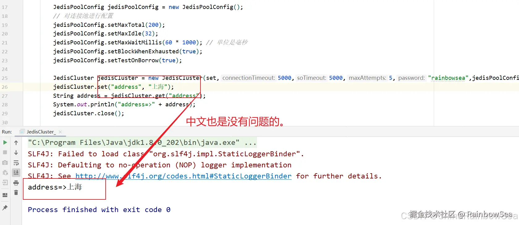Screen dimensions: 519x225
Task: Select the JedisCluster_ run tab
Action: pyautogui.click(x=41, y=132)
